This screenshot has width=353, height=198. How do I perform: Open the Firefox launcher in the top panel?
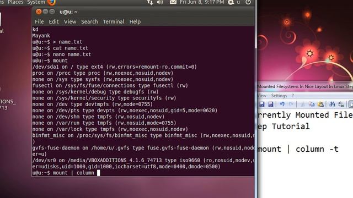[x=51, y=2]
